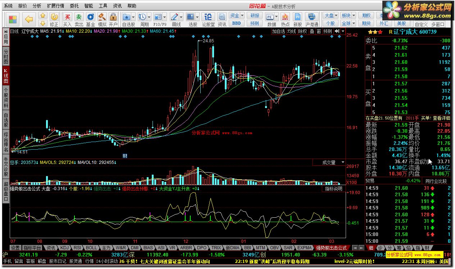Open the 数据 PE data icon
The image size is (455, 269).
270,16
